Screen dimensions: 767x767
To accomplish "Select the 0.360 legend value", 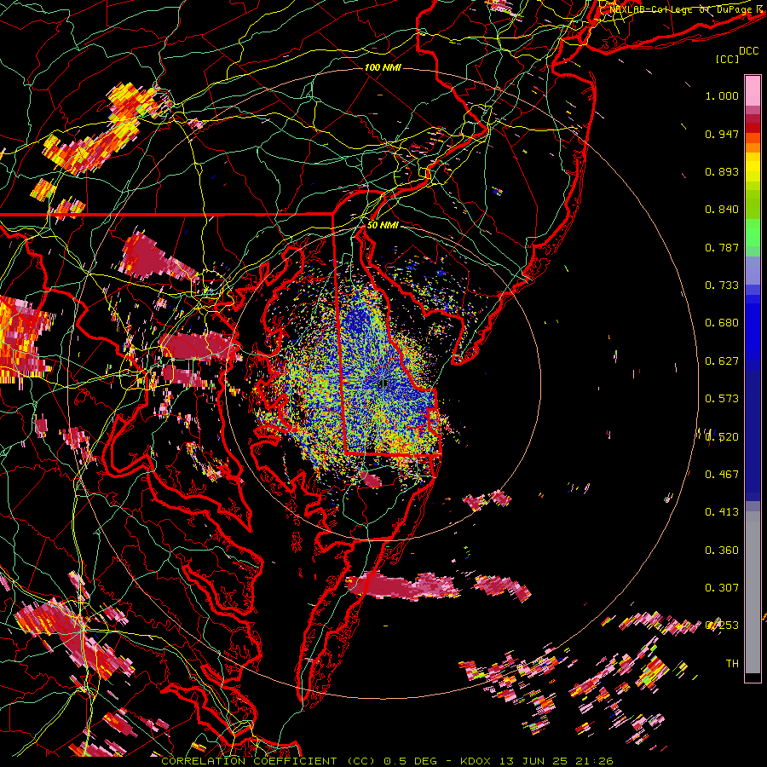I will coord(722,551).
